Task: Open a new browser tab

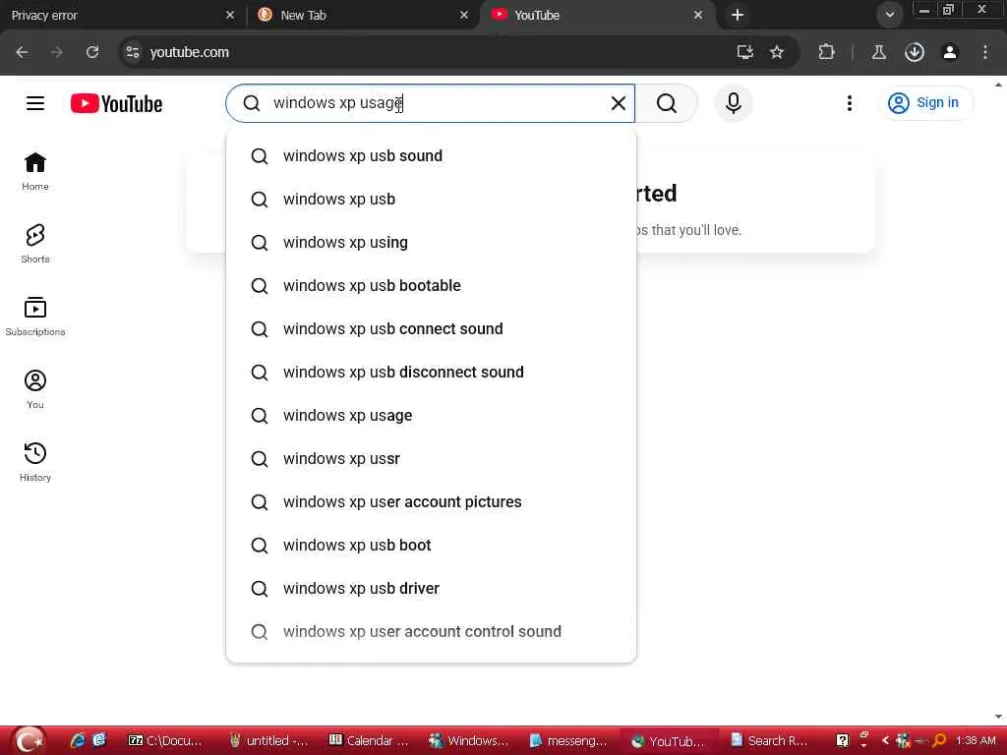Action: point(738,15)
